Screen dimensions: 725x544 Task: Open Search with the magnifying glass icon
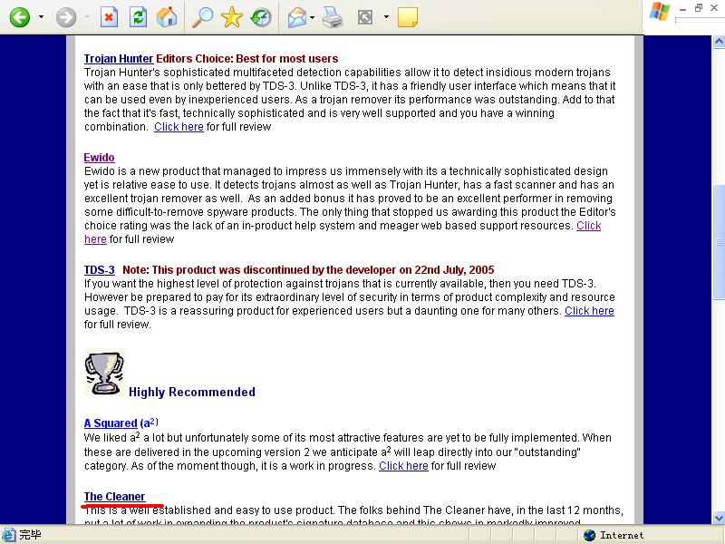pos(202,17)
